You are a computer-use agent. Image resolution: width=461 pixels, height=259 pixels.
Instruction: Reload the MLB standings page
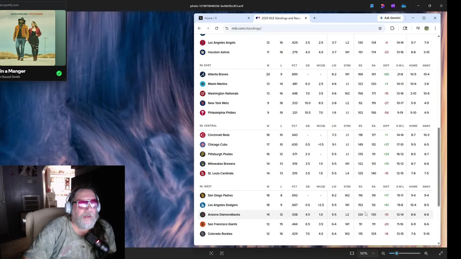click(x=216, y=28)
